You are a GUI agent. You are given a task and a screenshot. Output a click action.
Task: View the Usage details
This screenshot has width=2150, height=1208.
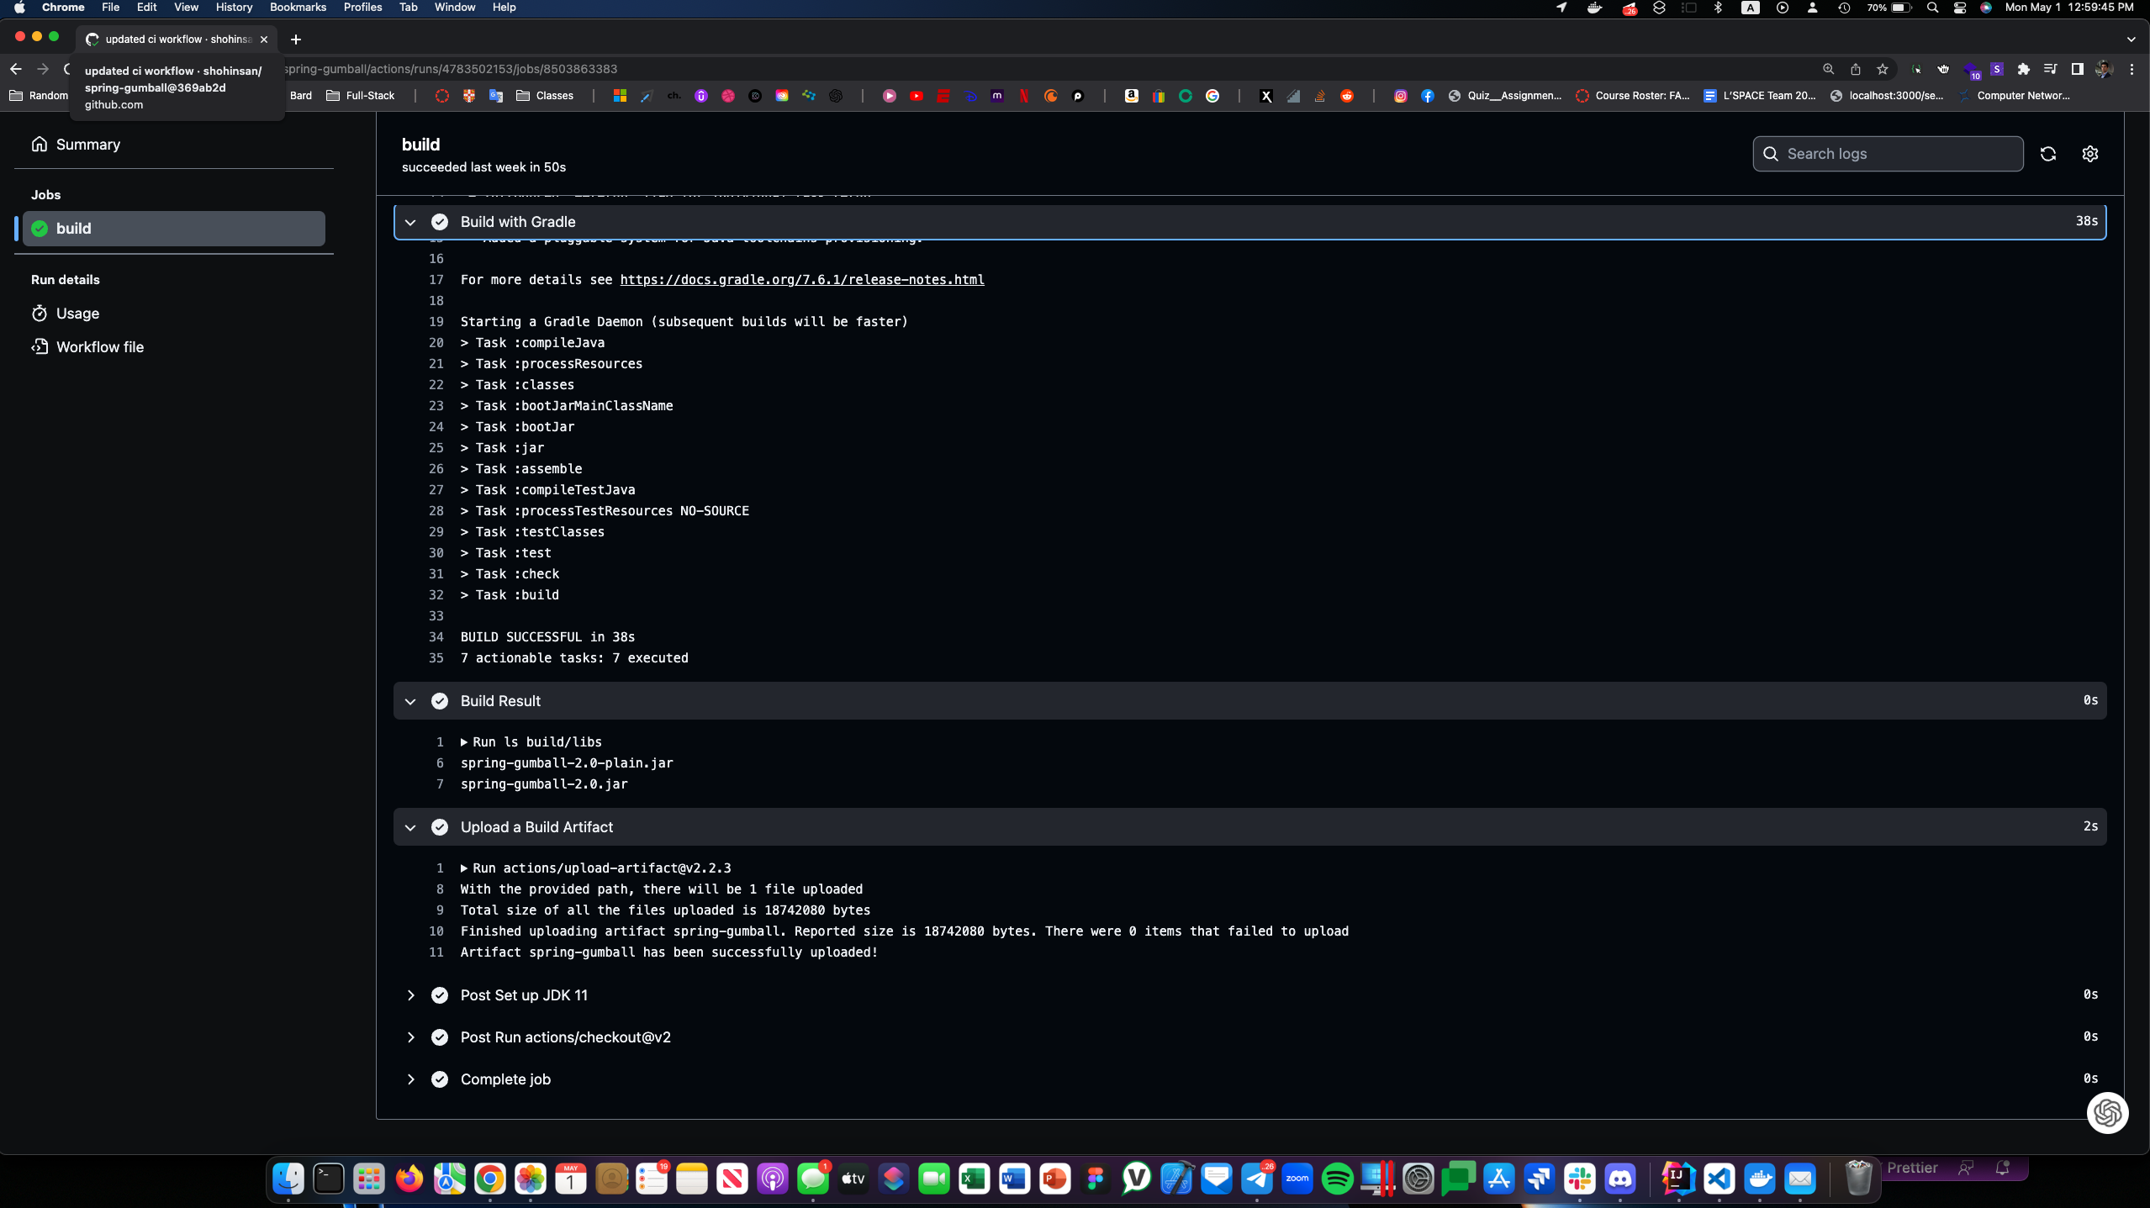click(78, 313)
